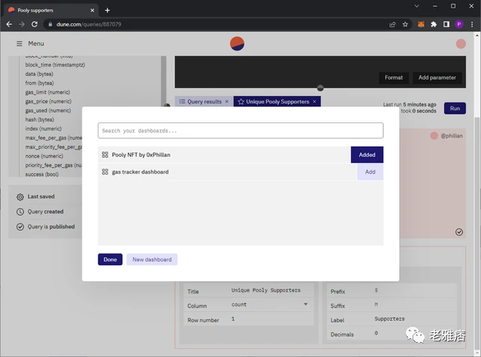This screenshot has height=357, width=481.
Task: Click the Last saved gear icon
Action: (x=20, y=197)
